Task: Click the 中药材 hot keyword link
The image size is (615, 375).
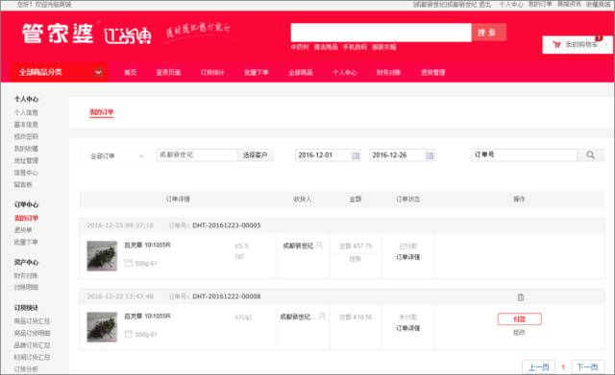Action: (300, 47)
